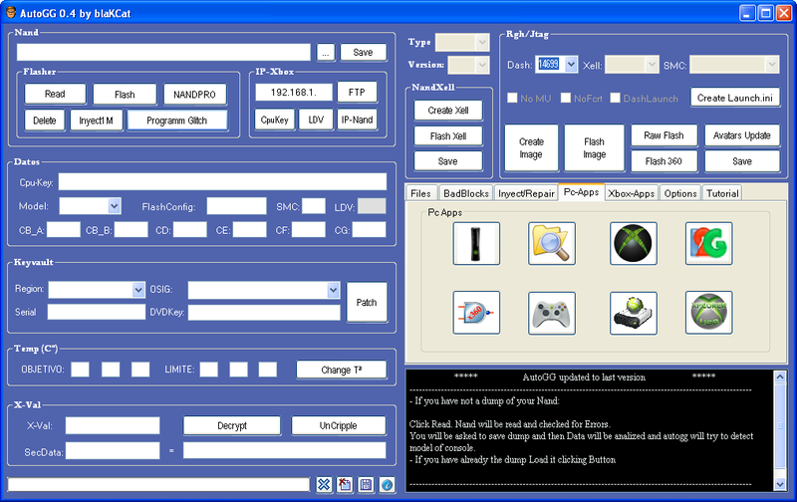Screen dimensions: 797x502
Task: Click the NANDPRO button
Action: pyautogui.click(x=194, y=94)
